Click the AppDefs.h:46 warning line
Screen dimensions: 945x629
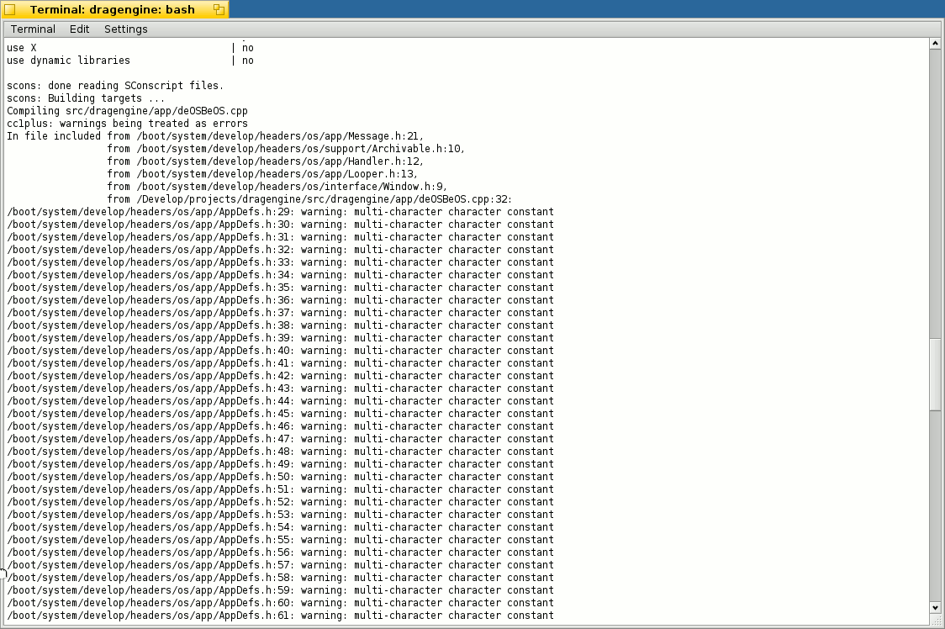[280, 426]
